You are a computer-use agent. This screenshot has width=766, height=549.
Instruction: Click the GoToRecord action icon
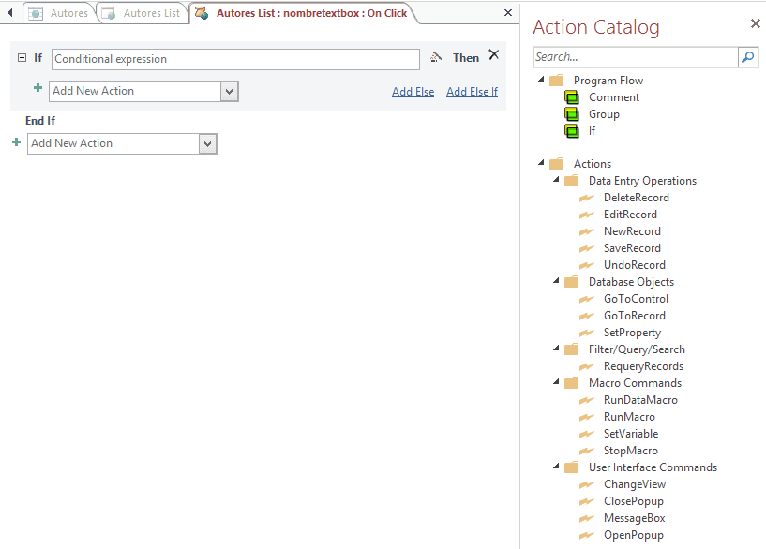coord(586,316)
